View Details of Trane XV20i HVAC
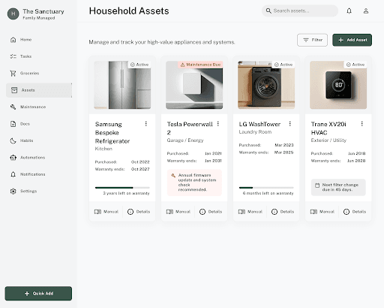The image size is (384, 308). point(355,212)
